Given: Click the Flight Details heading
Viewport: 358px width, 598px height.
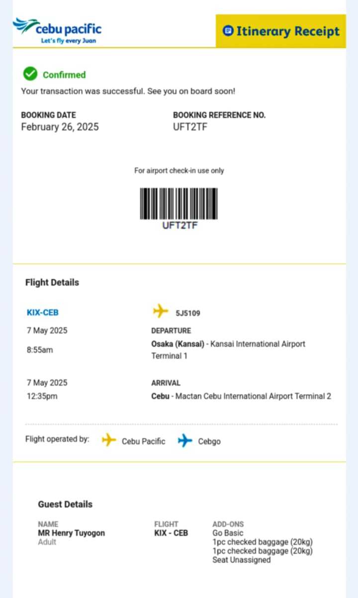Looking at the screenshot, I should tap(52, 282).
